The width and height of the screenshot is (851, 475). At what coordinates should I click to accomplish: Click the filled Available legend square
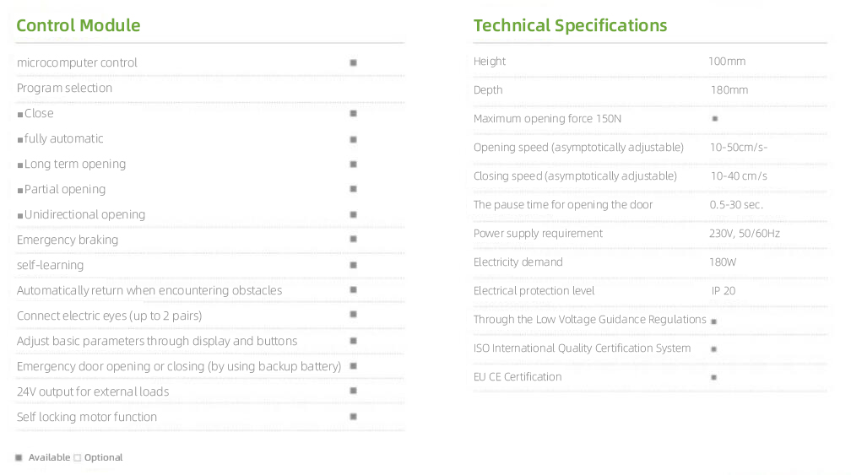(x=19, y=457)
